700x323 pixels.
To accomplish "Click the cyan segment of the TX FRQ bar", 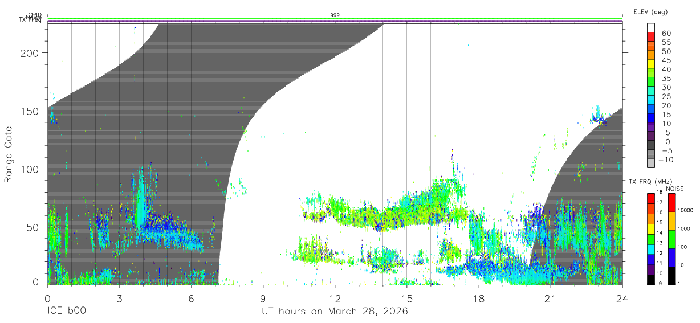I will pyautogui.click(x=650, y=250).
